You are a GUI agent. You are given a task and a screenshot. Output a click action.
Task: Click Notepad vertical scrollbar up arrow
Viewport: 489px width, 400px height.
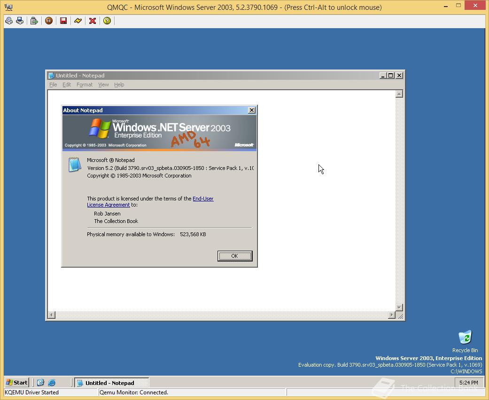point(399,94)
